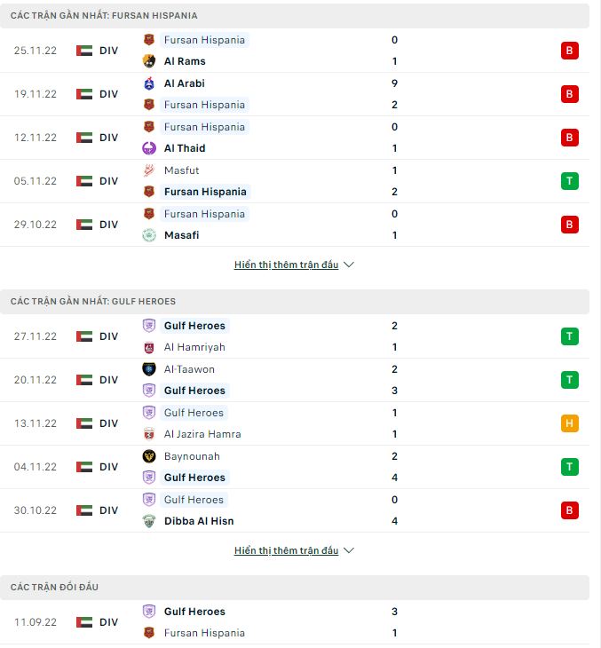The height and width of the screenshot is (648, 601).
Task: Open 'Hiển thị thêm trận đấu' under Gulf Heroes
Action: pyautogui.click(x=286, y=551)
